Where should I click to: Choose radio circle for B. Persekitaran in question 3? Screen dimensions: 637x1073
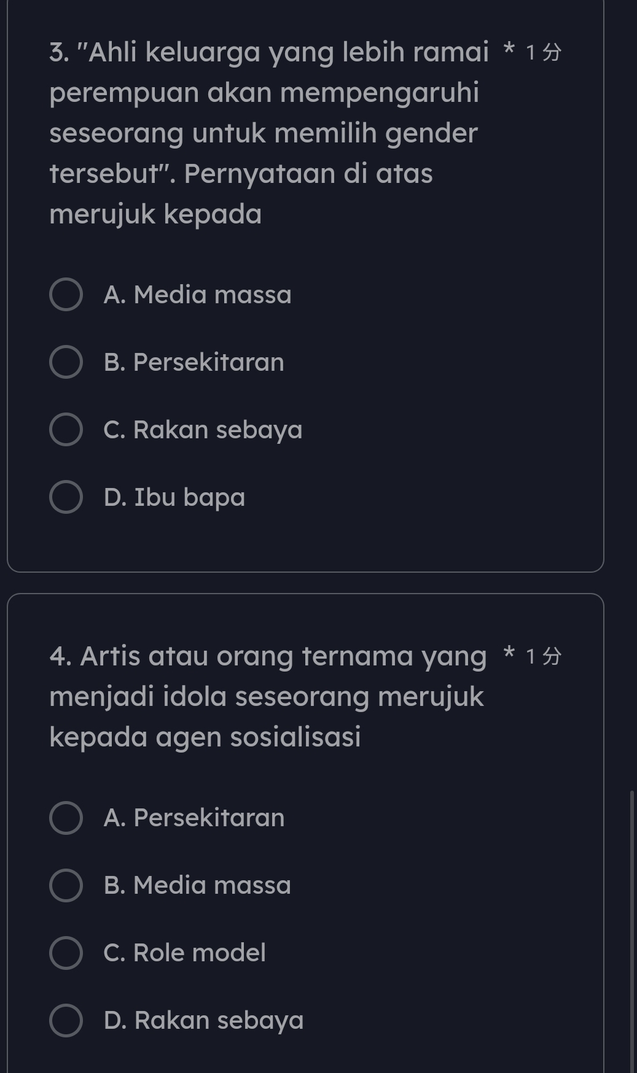coord(66,362)
